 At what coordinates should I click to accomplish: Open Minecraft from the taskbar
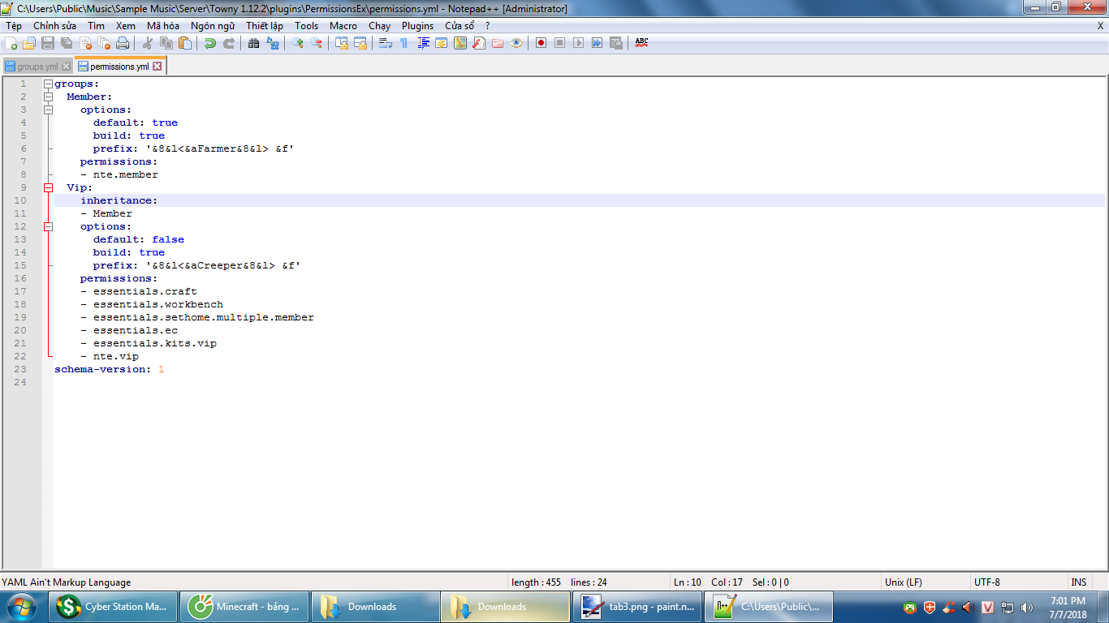pyautogui.click(x=244, y=606)
